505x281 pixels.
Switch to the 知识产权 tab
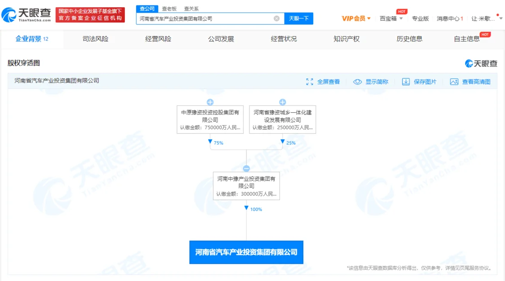tap(347, 39)
